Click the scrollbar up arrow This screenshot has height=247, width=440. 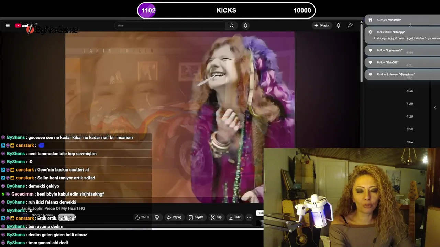(361, 22)
